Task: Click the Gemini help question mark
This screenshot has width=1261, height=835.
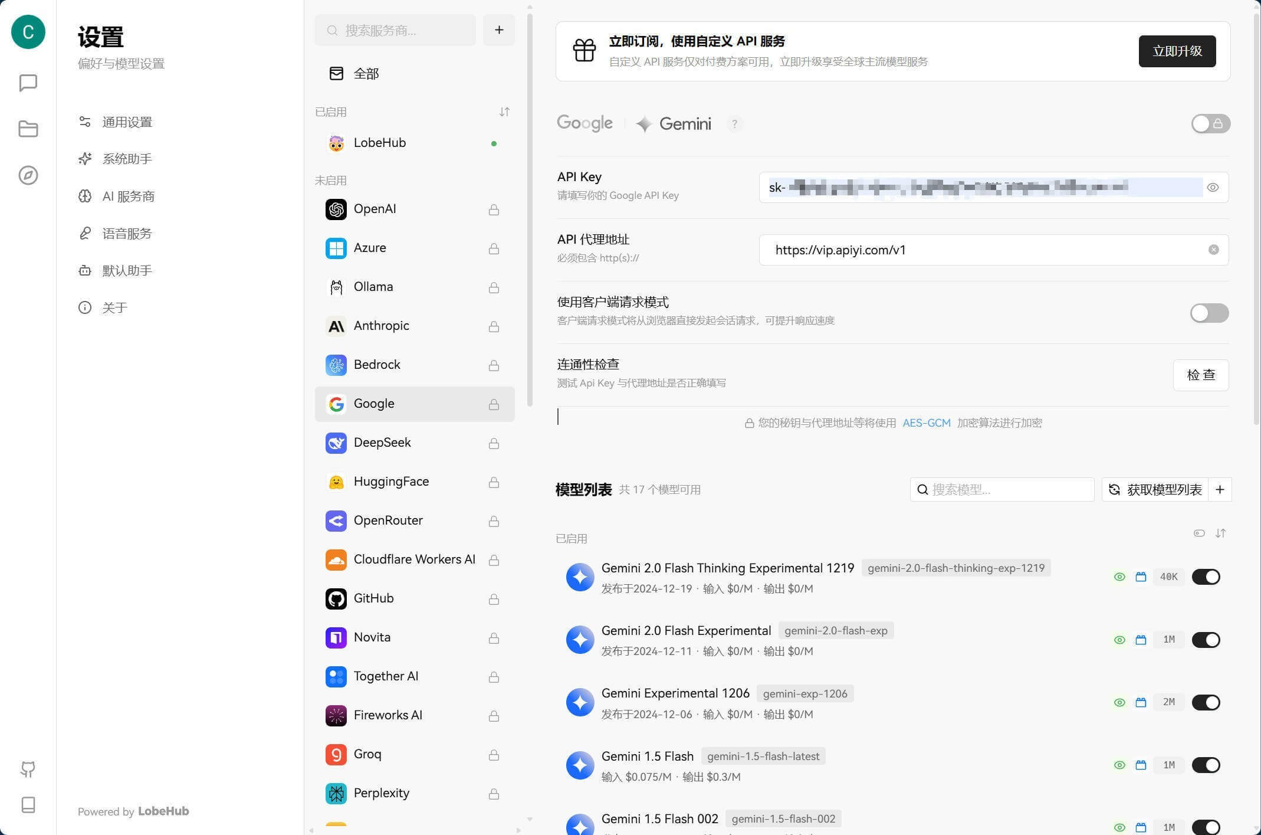Action: [734, 124]
